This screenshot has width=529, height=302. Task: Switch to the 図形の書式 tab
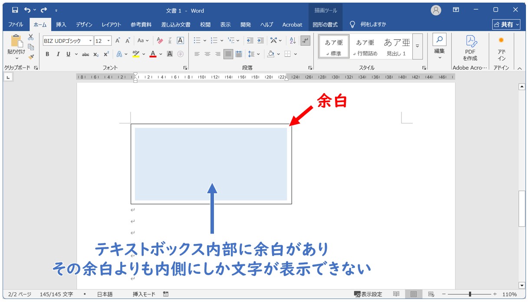click(325, 25)
